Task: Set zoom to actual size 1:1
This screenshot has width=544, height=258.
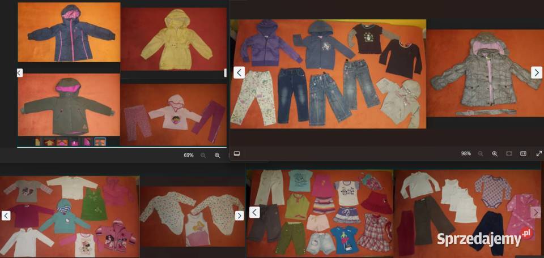Action: click(523, 153)
